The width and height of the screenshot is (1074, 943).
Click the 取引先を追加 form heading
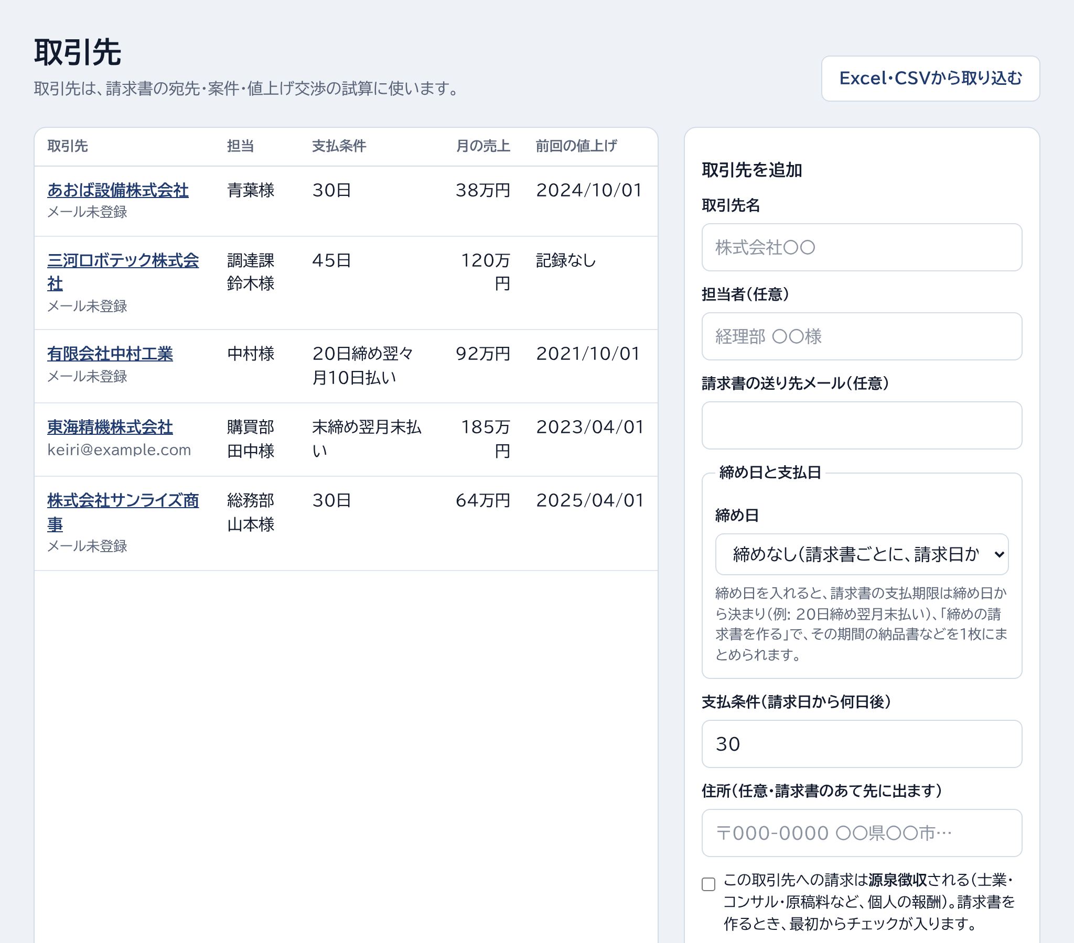(752, 170)
